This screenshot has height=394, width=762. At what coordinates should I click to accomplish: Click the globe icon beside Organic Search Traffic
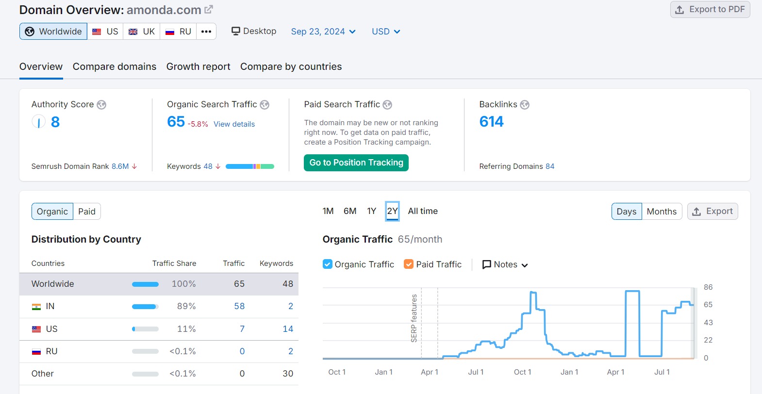265,105
